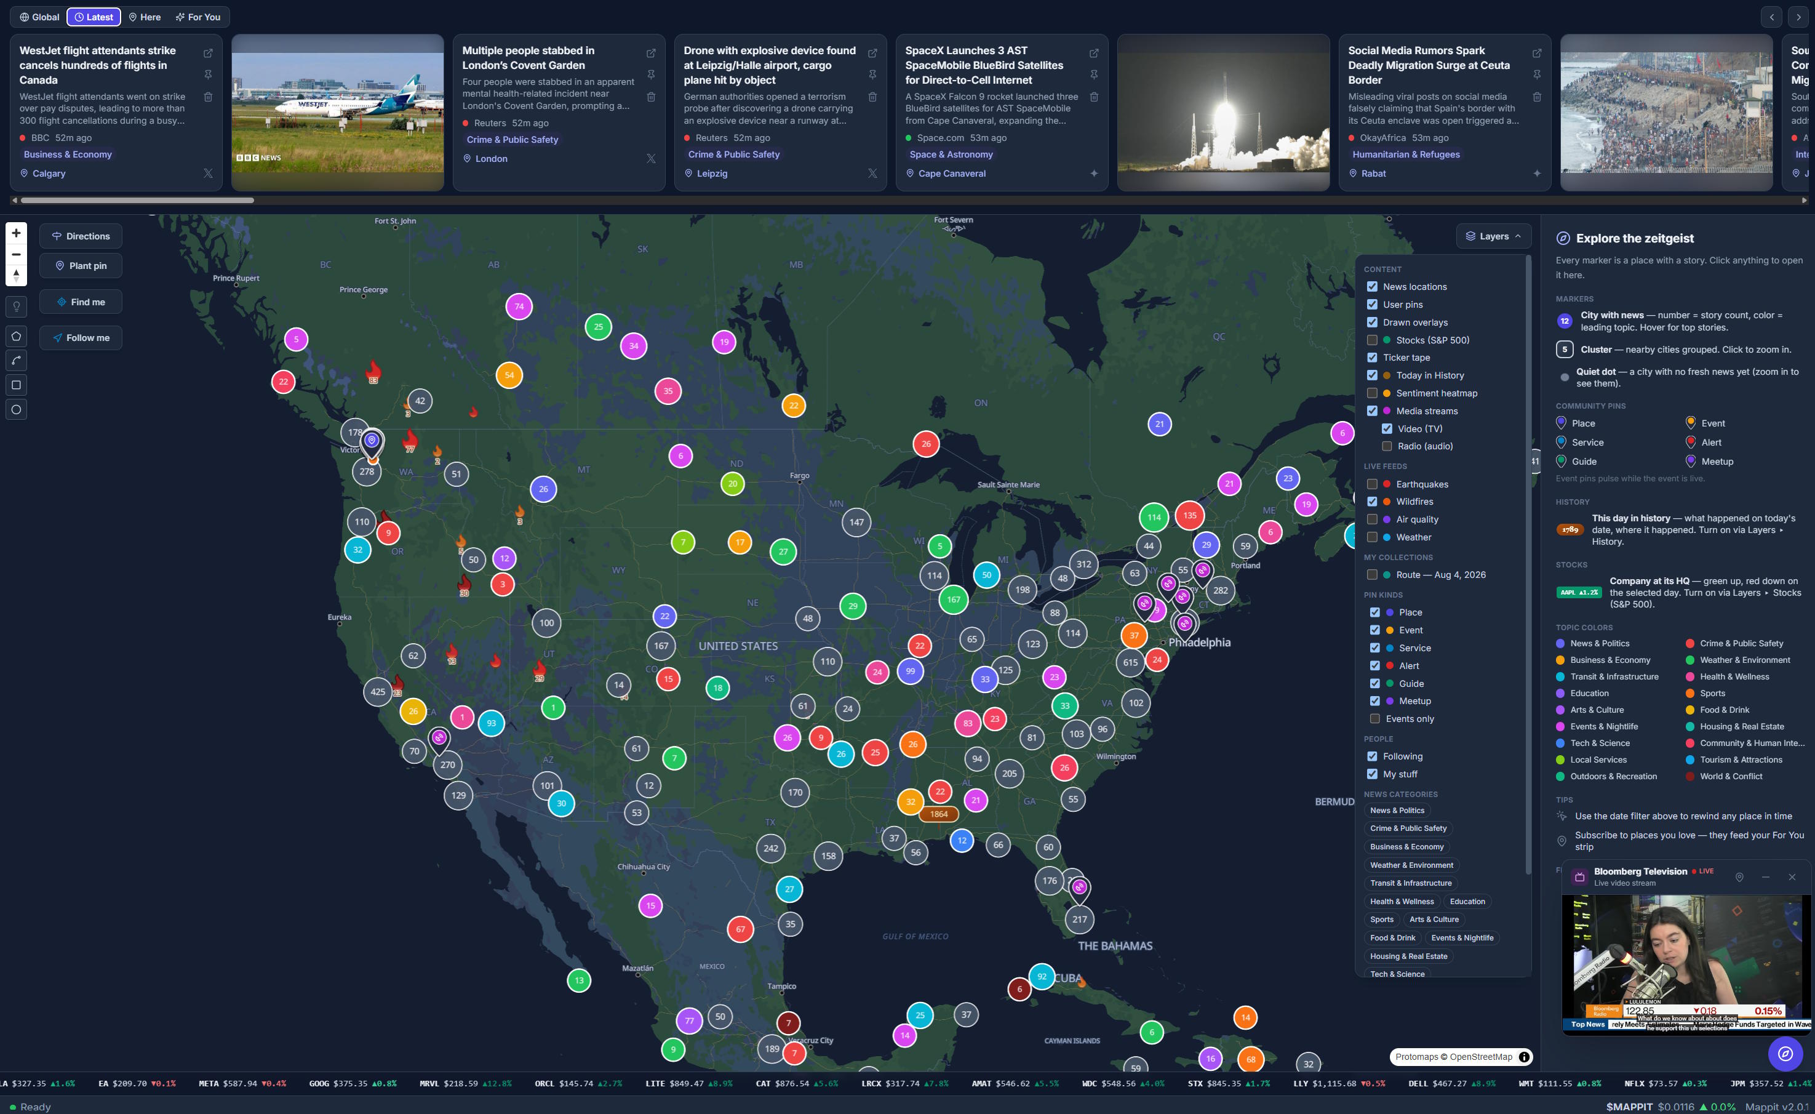Viewport: 1815px width, 1114px height.
Task: Select the Latest feed tab
Action: tap(94, 17)
